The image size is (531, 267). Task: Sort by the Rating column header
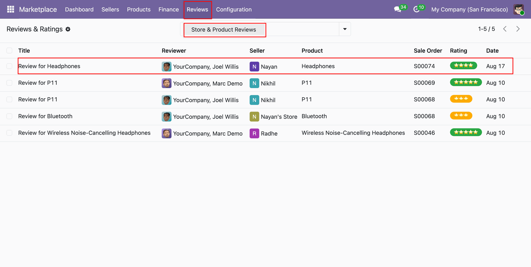click(x=459, y=51)
